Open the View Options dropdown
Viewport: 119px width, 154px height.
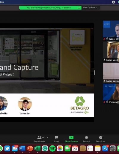[90, 7]
